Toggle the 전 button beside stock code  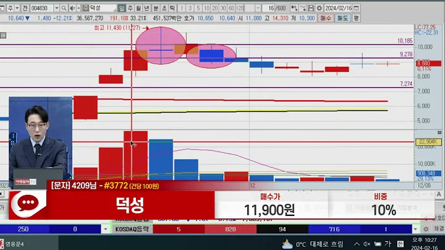[x=25, y=8]
